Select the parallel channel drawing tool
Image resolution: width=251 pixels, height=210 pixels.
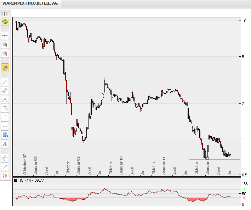5,91
